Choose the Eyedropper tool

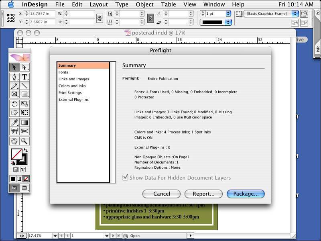click(14, 123)
